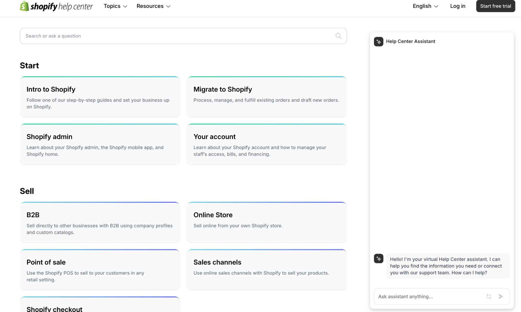Open the Topics dropdown menu
521x312 pixels.
click(x=115, y=6)
